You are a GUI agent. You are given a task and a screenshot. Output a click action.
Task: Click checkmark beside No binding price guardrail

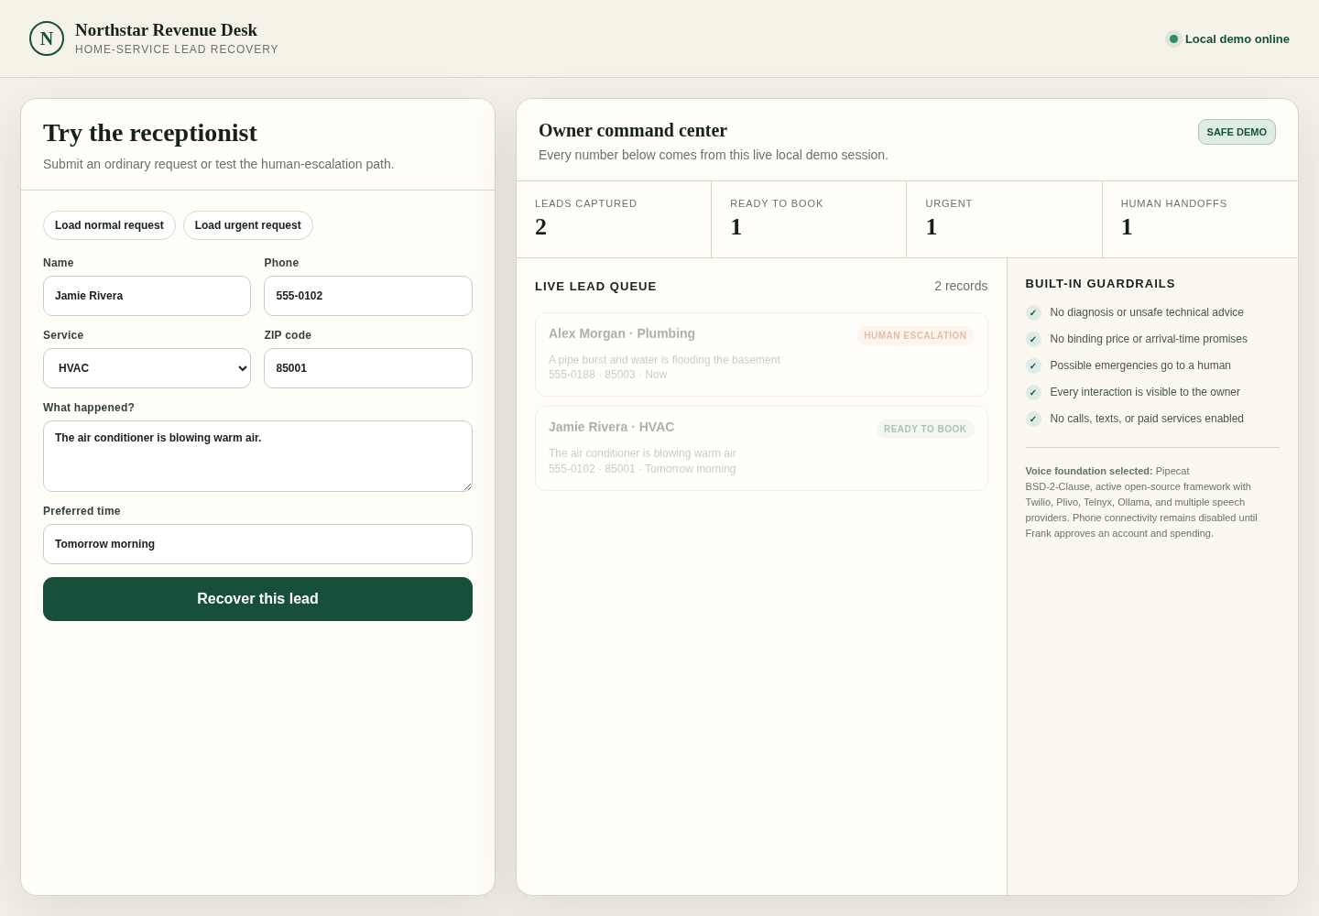click(1033, 339)
